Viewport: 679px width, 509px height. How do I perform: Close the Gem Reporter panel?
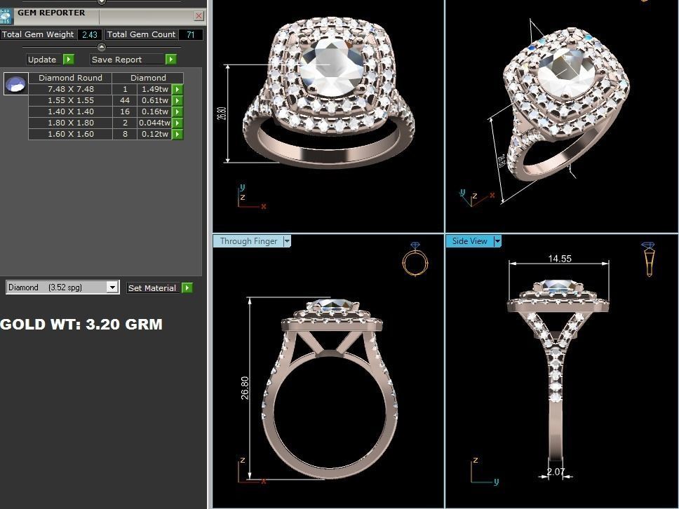click(x=199, y=16)
